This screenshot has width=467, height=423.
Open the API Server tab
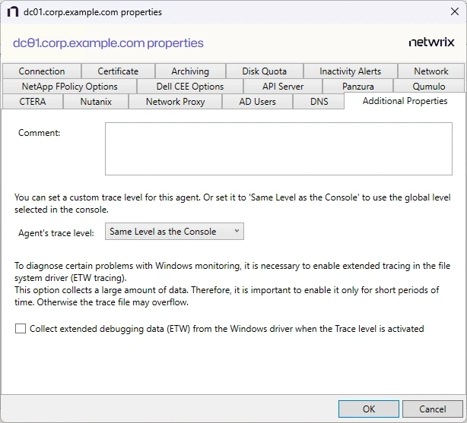coord(283,87)
